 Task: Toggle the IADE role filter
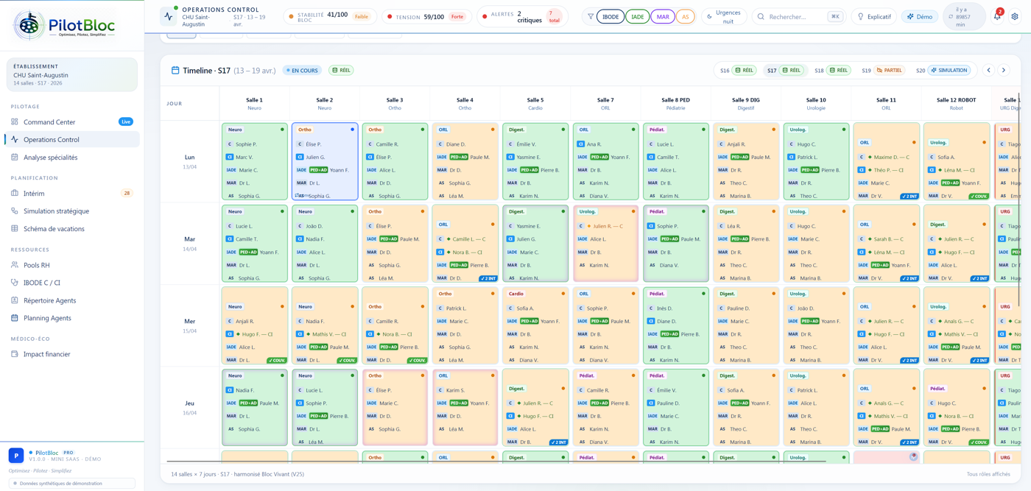638,16
